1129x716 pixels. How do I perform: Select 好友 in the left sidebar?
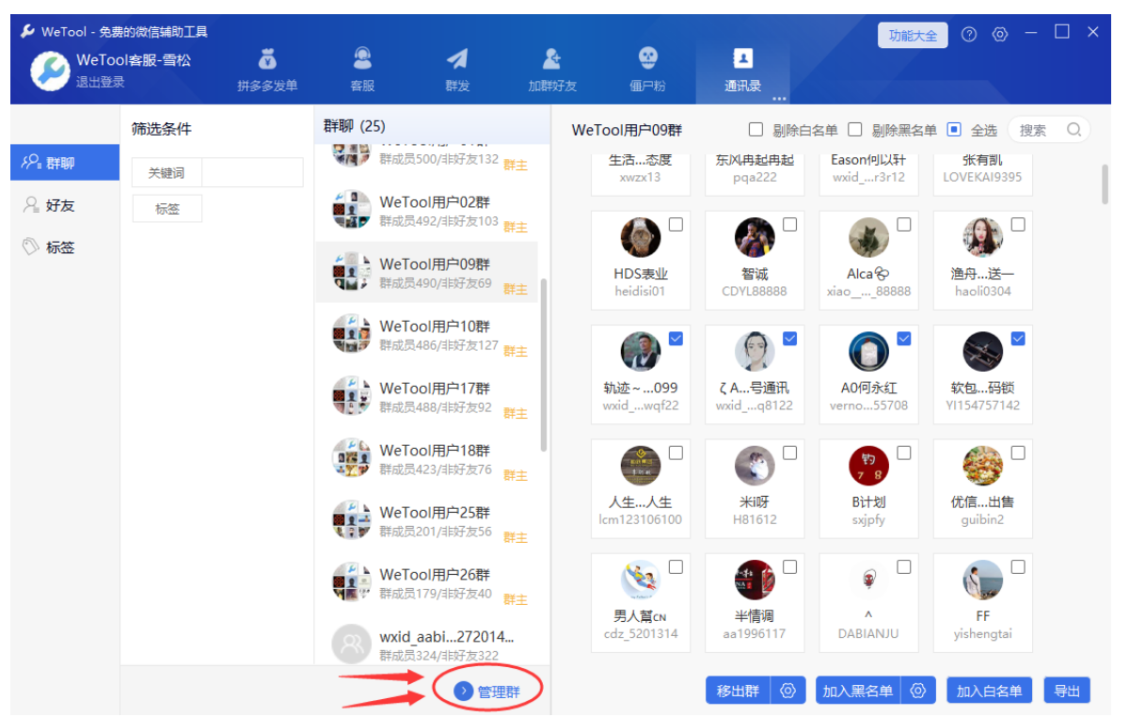point(65,205)
